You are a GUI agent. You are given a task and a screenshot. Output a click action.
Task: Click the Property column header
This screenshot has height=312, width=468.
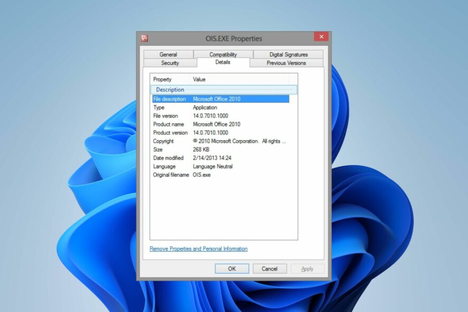coord(170,79)
